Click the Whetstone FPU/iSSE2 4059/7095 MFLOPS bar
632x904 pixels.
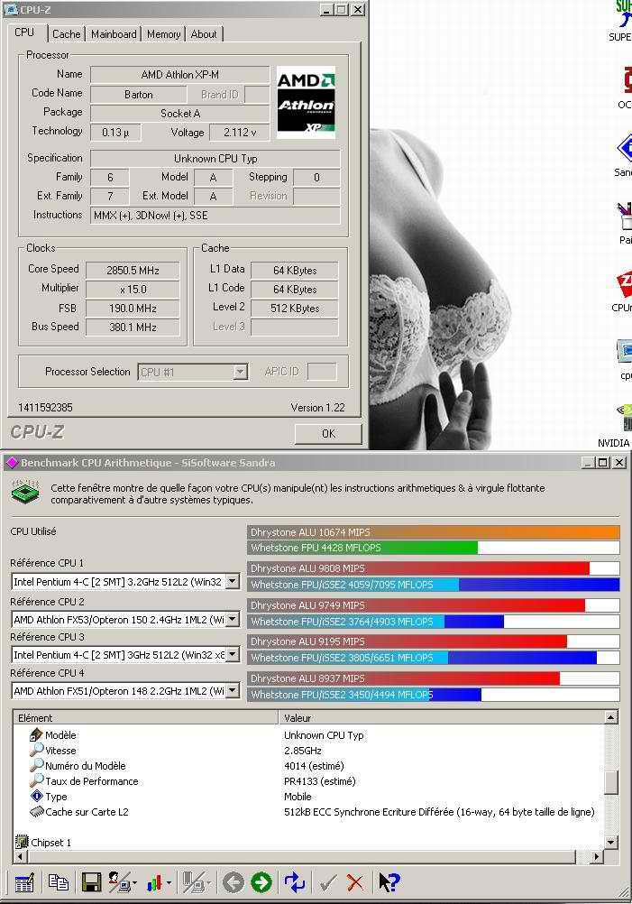(x=434, y=584)
